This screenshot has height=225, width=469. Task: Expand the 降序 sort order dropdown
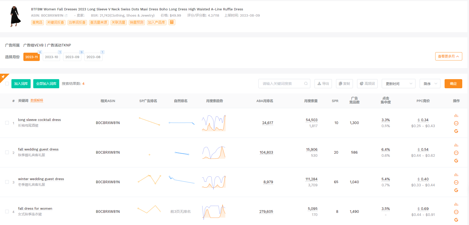coord(430,84)
